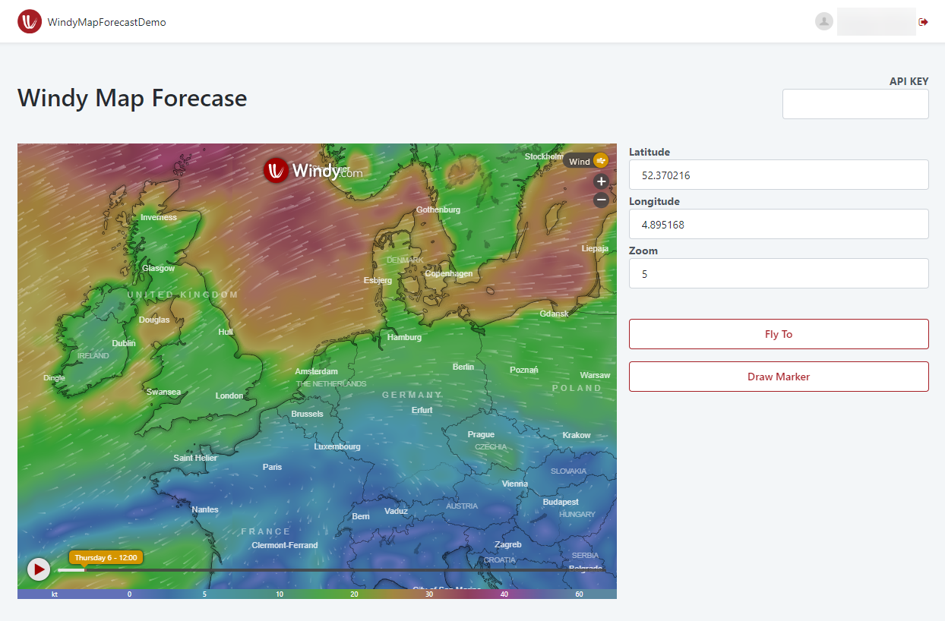945x621 pixels.
Task: Click Saint Helier label on the map
Action: (x=195, y=458)
